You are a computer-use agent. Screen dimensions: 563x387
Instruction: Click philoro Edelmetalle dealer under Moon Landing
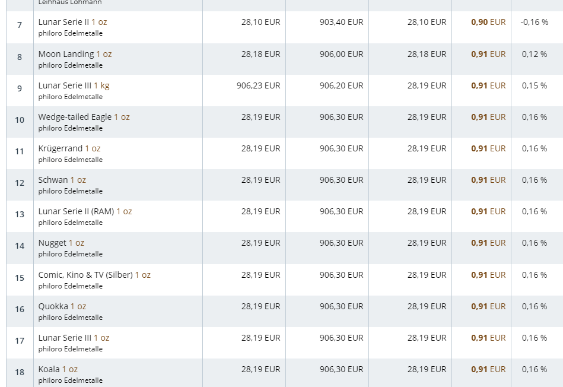click(x=70, y=65)
